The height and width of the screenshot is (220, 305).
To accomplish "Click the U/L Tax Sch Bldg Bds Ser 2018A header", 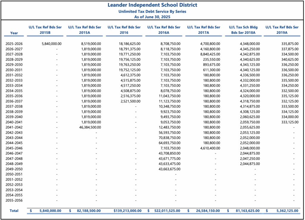I will 243,30.
